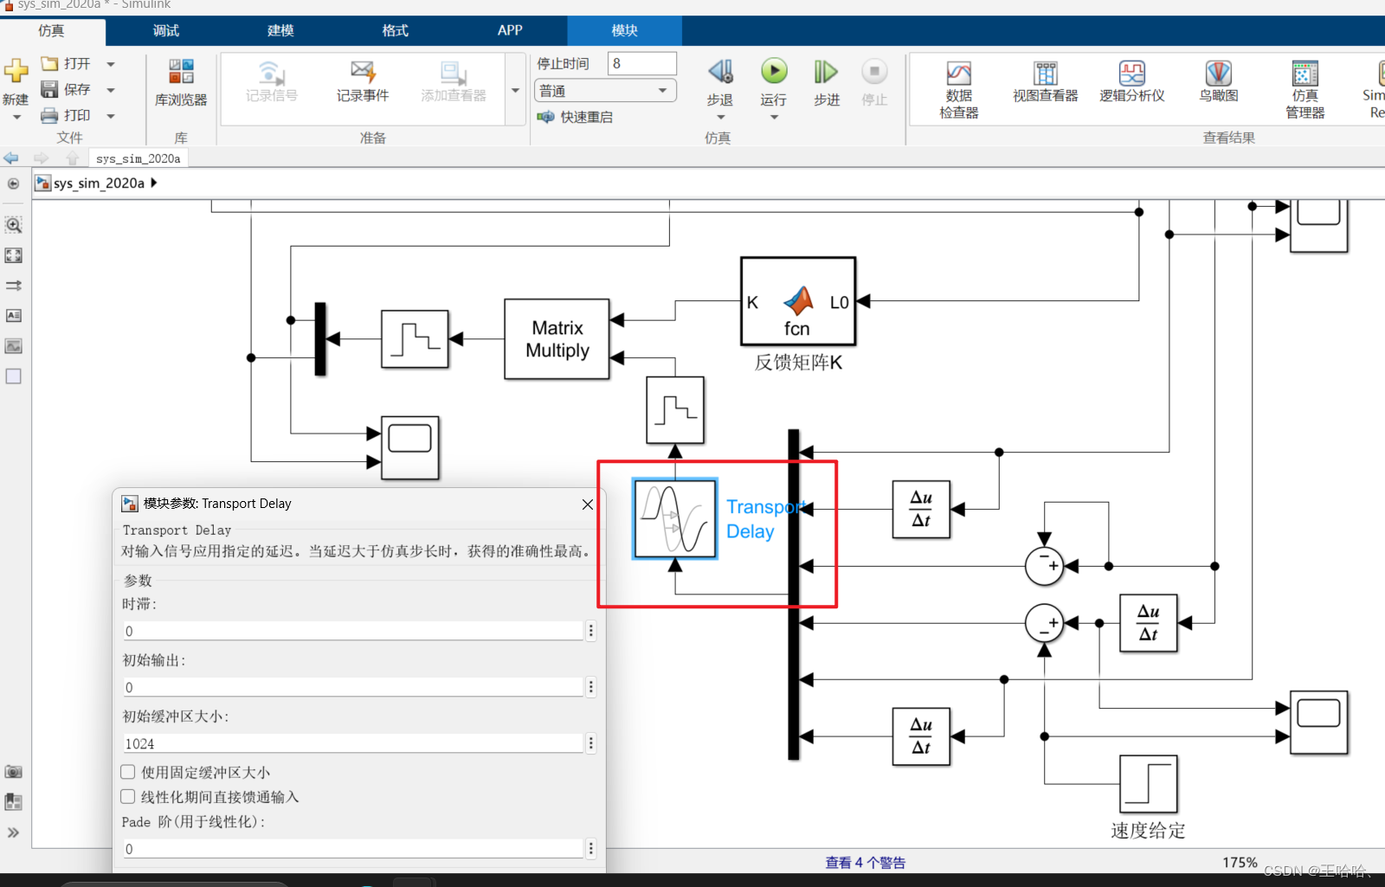This screenshot has height=887, width=1385.
Task: Open the View Viewer (视图查看器) icon
Action: (x=1046, y=83)
